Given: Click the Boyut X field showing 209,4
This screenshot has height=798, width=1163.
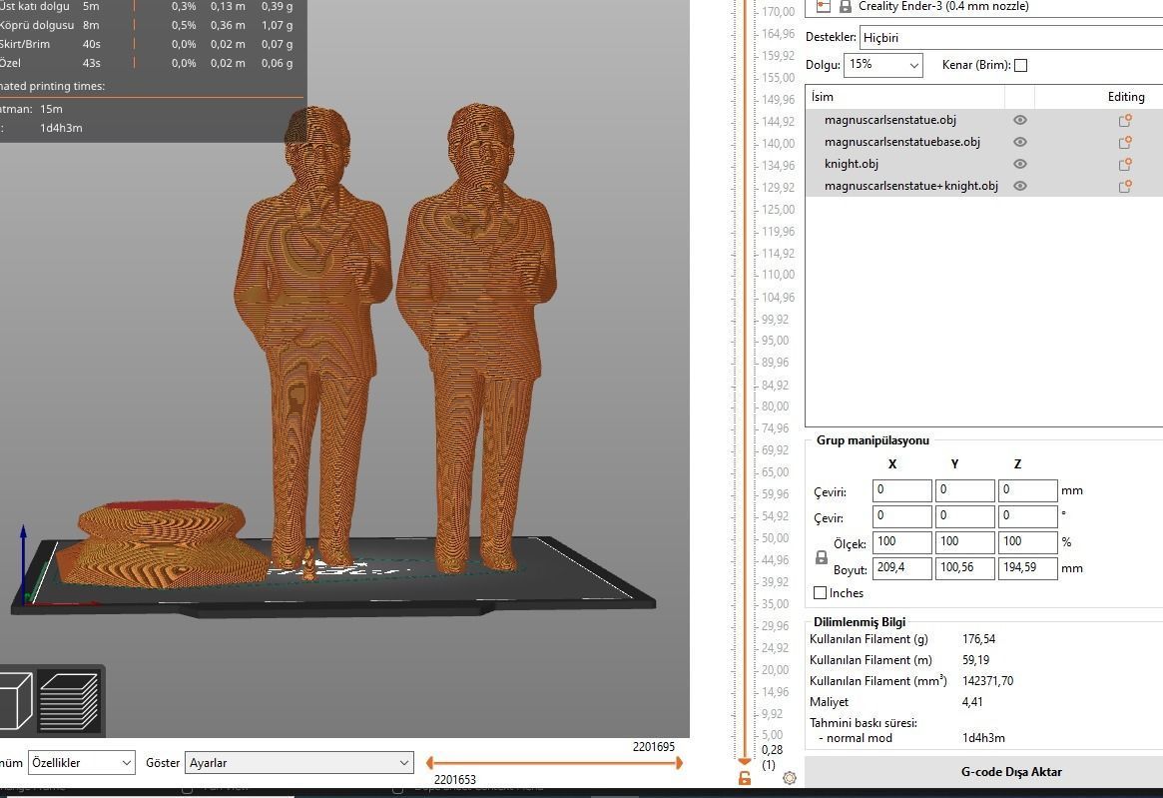Looking at the screenshot, I should click(901, 568).
